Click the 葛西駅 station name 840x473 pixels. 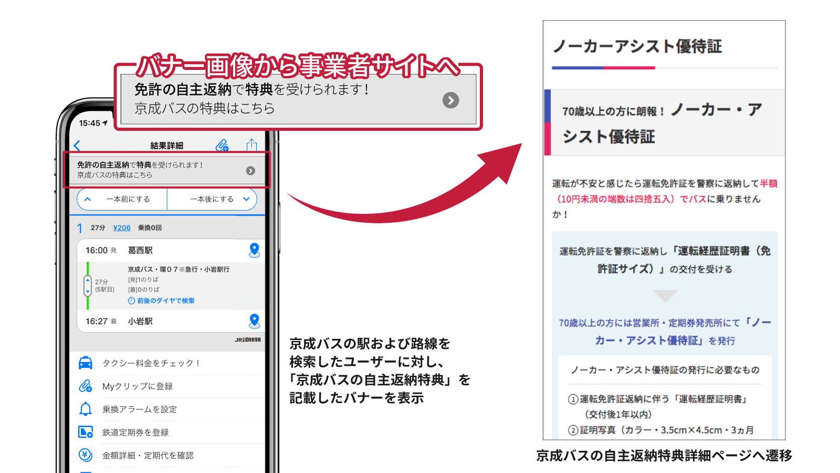[140, 251]
